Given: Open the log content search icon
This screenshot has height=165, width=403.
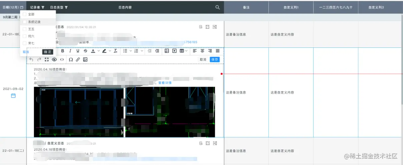Looking at the screenshot, I should click(218, 7).
